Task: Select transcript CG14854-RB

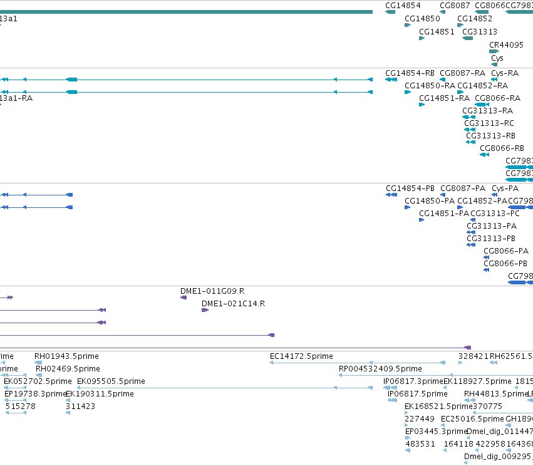Action: click(x=410, y=73)
